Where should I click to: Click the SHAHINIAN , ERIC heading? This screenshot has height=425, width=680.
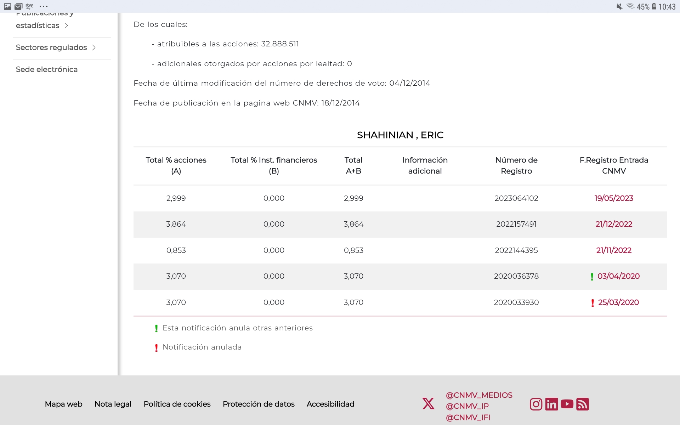400,135
